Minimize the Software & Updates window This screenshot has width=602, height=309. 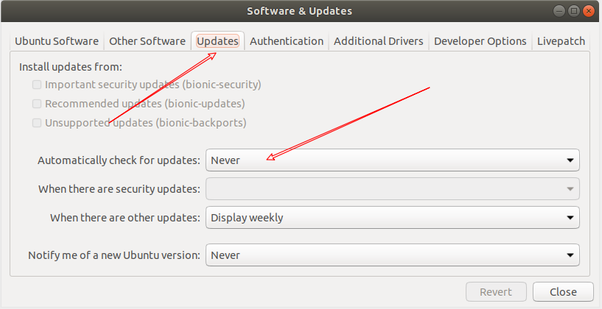[x=559, y=11]
